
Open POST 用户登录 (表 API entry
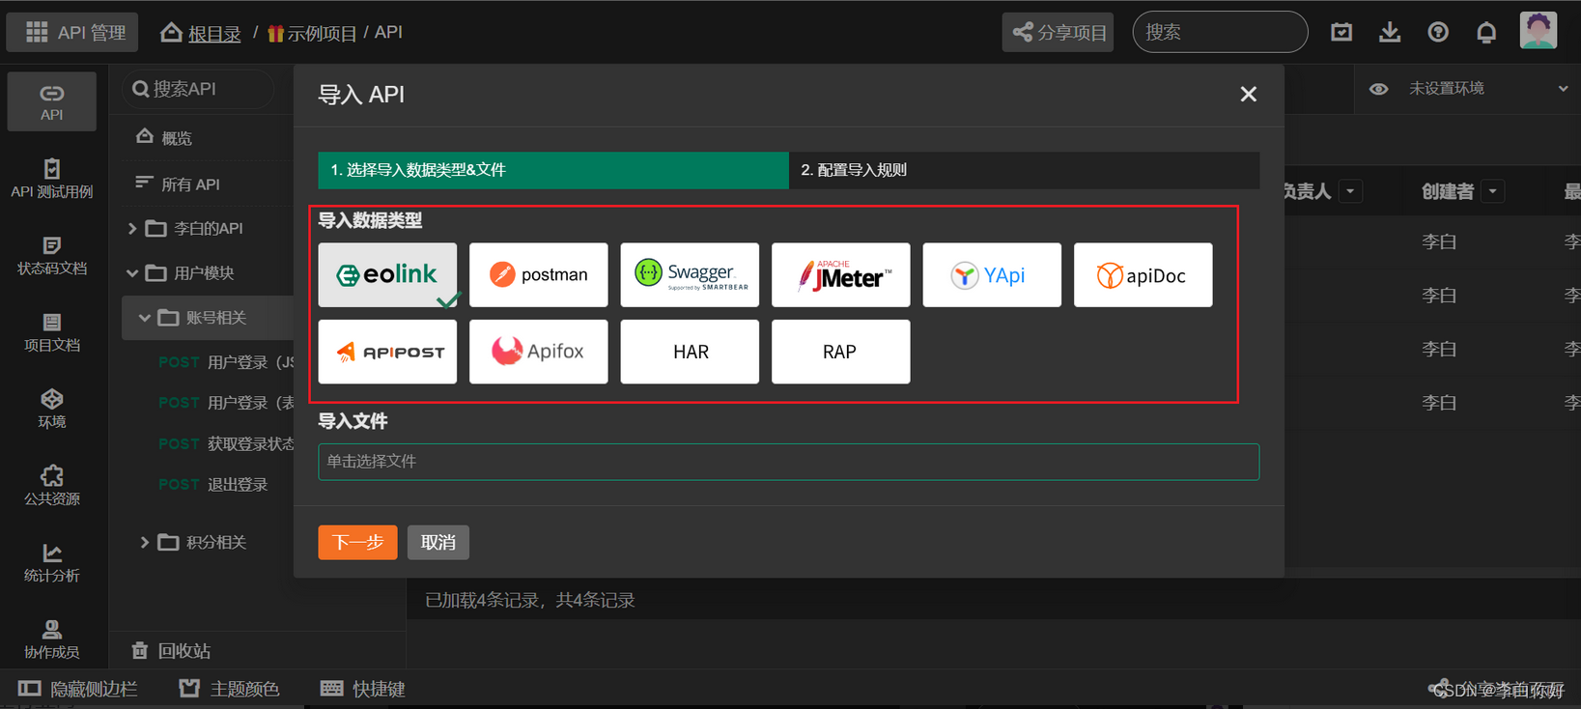(226, 403)
